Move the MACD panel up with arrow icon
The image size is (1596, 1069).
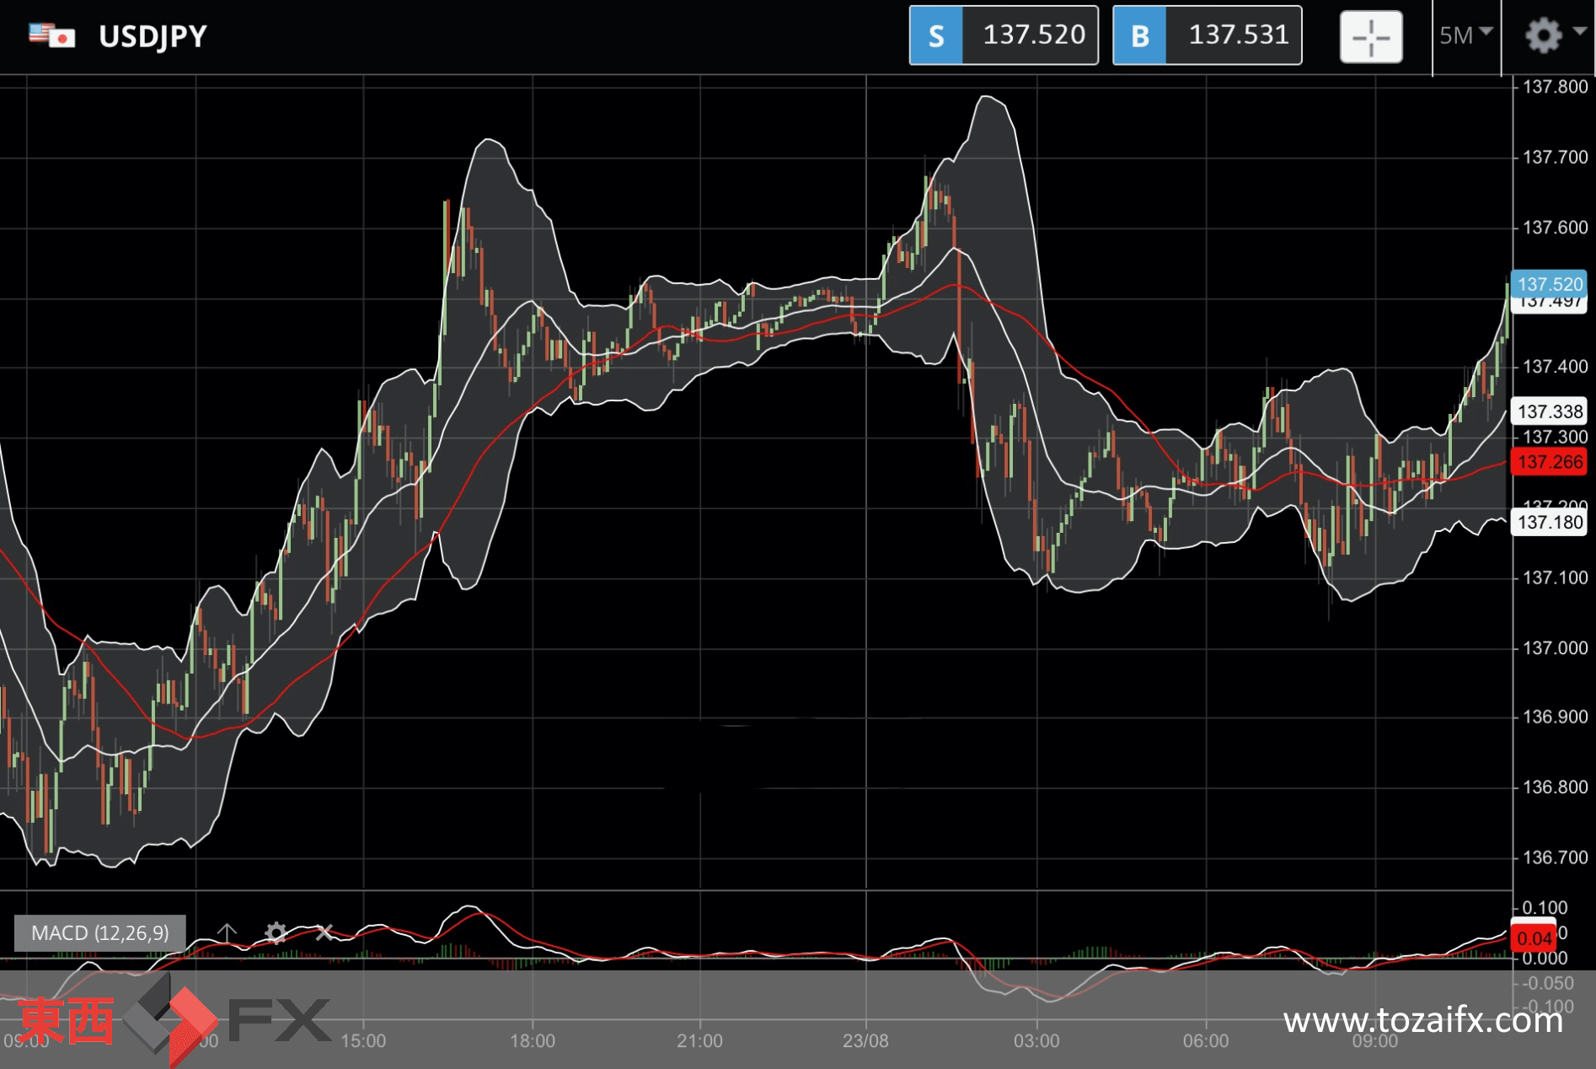coord(227,932)
